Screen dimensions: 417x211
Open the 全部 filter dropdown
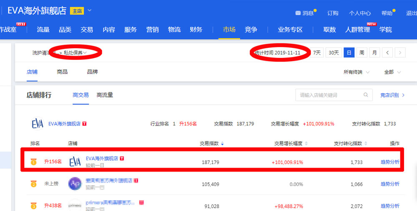point(392,72)
